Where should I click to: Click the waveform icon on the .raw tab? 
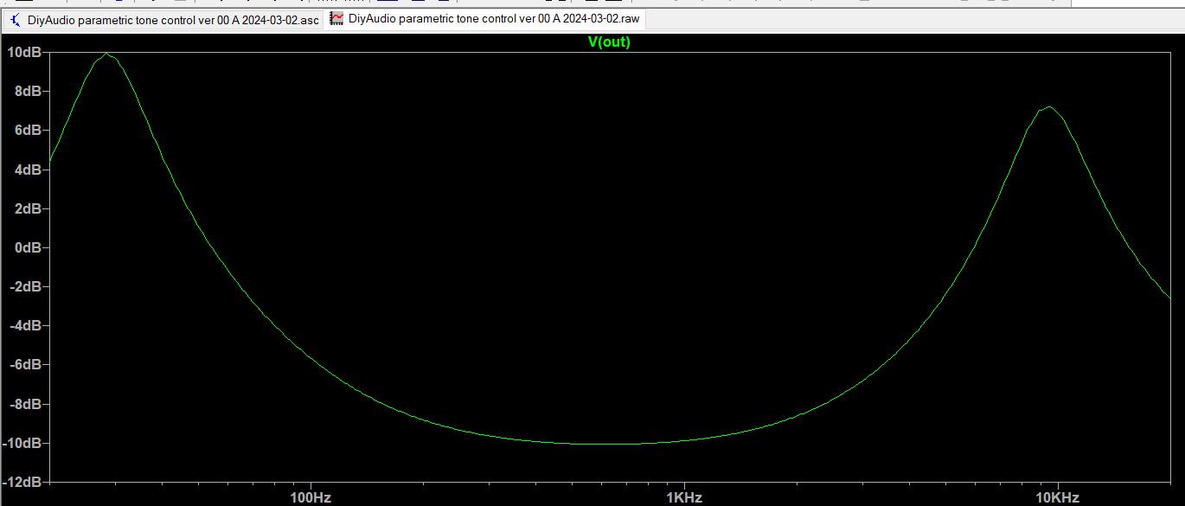336,18
